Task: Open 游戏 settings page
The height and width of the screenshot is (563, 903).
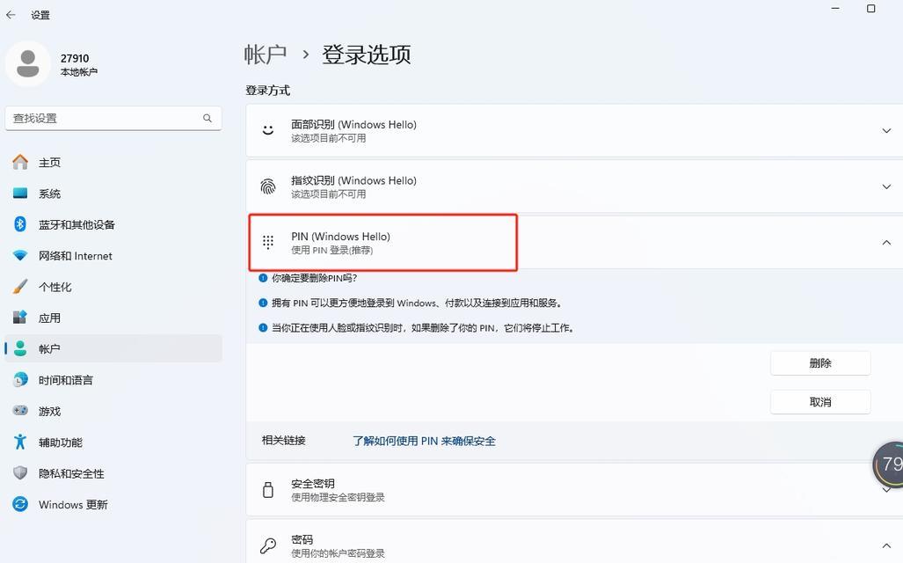Action: 113,412
